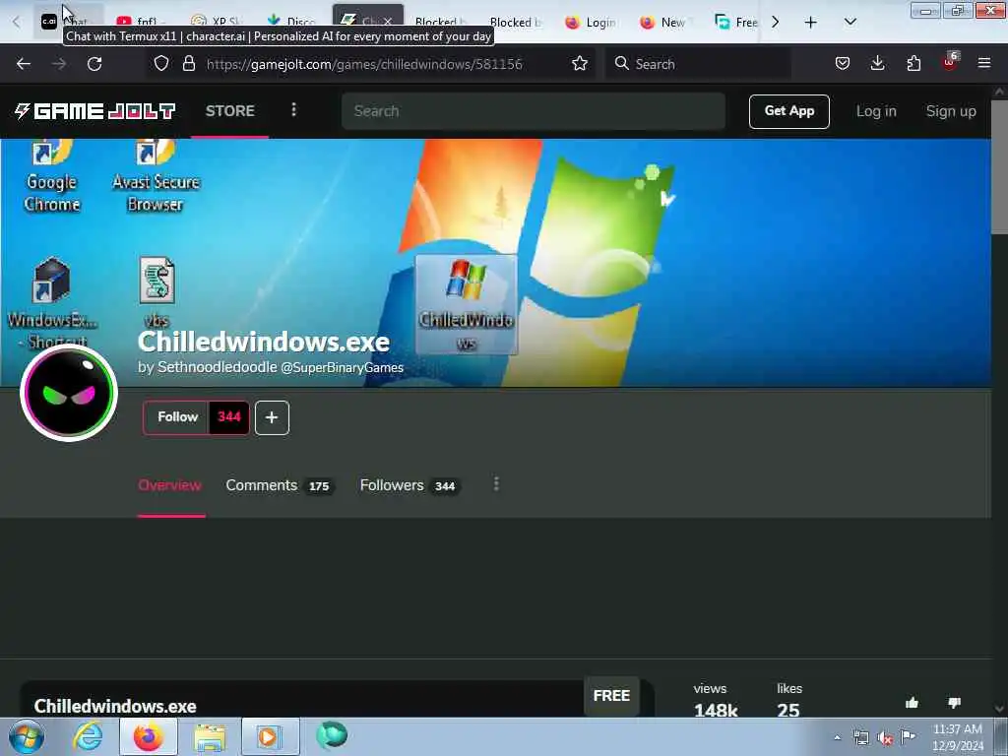1008x756 pixels.
Task: Switch to the Login tab
Action: point(591,23)
